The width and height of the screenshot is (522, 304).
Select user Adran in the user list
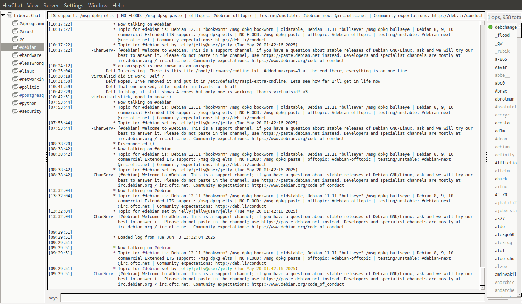(x=501, y=139)
